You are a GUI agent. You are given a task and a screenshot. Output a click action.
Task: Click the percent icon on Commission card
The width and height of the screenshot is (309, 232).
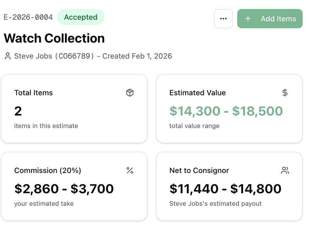pos(130,171)
